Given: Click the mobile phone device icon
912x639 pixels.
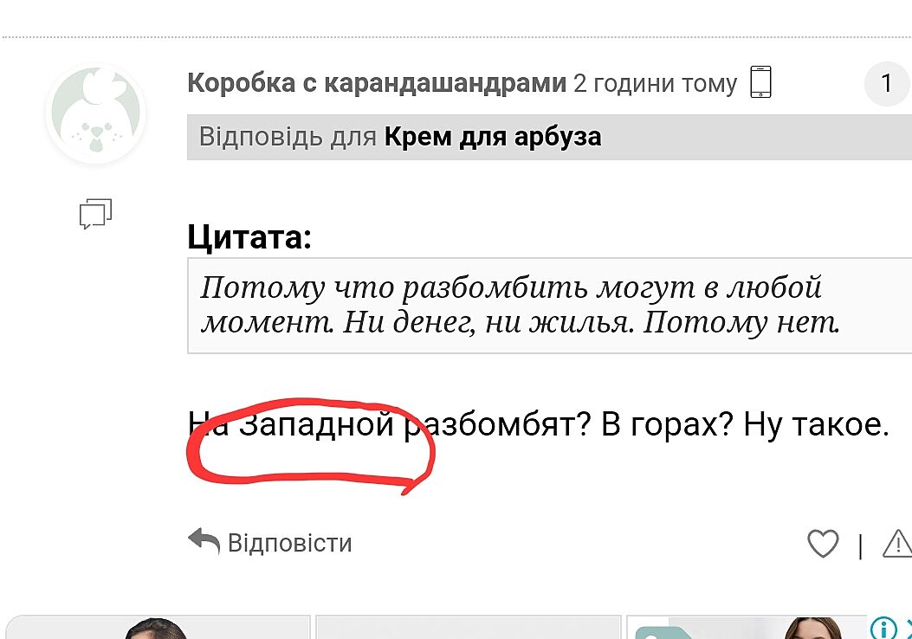Looking at the screenshot, I should (760, 82).
